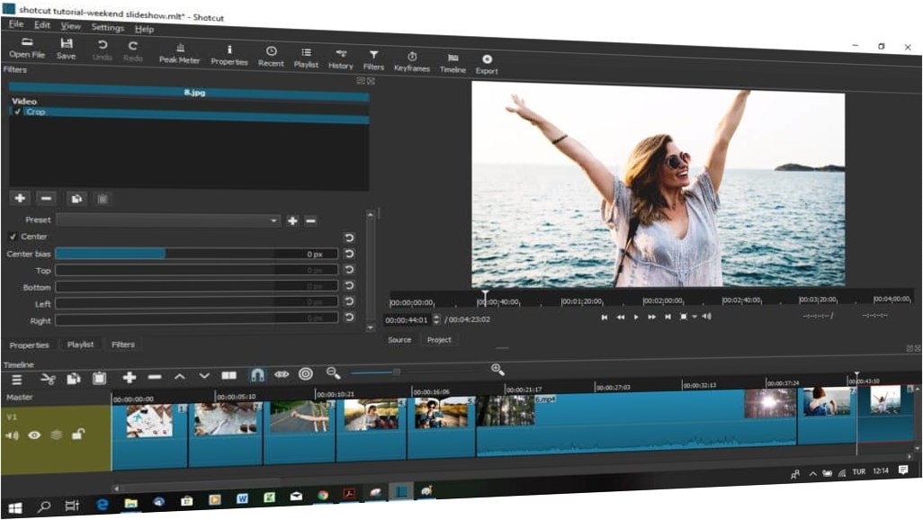Remove selected filter with minus button
The image size is (923, 520).
tap(46, 199)
